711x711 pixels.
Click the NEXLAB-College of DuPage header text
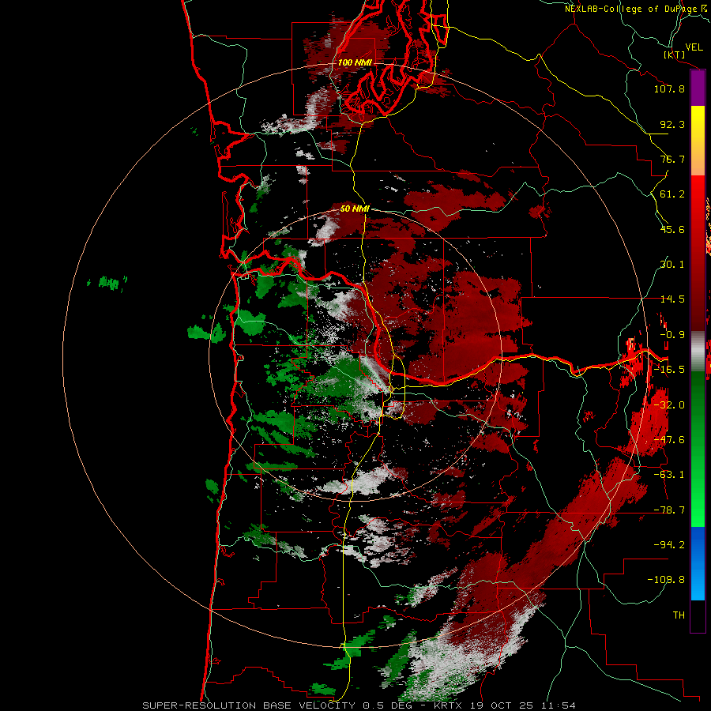pyautogui.click(x=635, y=9)
